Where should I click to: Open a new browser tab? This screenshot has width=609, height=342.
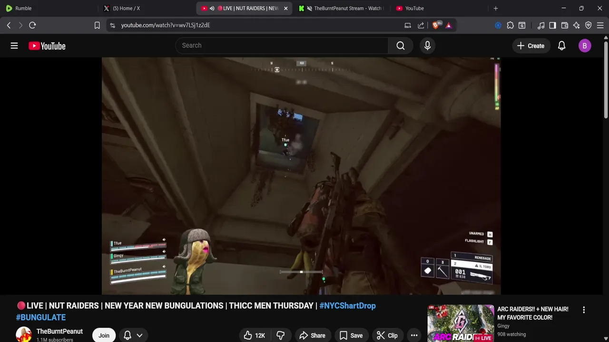(496, 8)
